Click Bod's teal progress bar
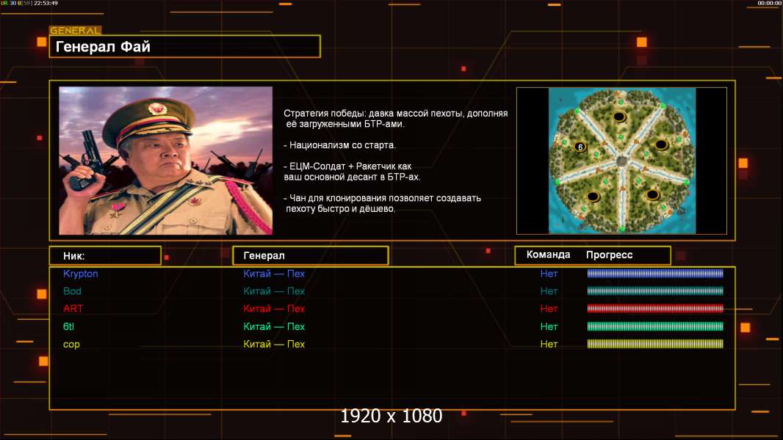 click(x=655, y=291)
